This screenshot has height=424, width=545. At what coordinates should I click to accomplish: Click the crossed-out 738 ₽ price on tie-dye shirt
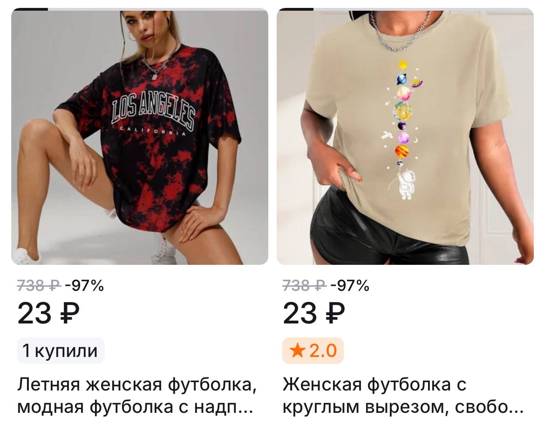pos(39,285)
